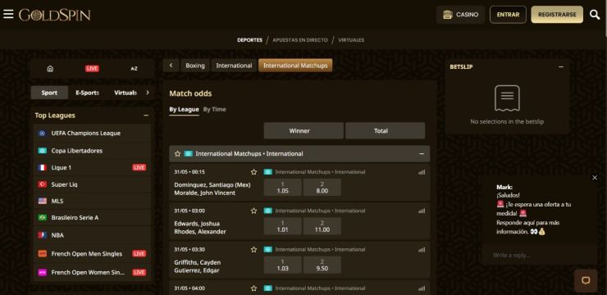607x295 pixels.
Task: Open statistics for Edwards vs Rhodes
Action: (422, 211)
